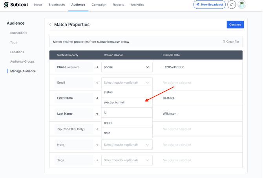Viewport: 263px width, 178px height.
Task: Click the user avatar in top bar
Action: tap(242, 5)
